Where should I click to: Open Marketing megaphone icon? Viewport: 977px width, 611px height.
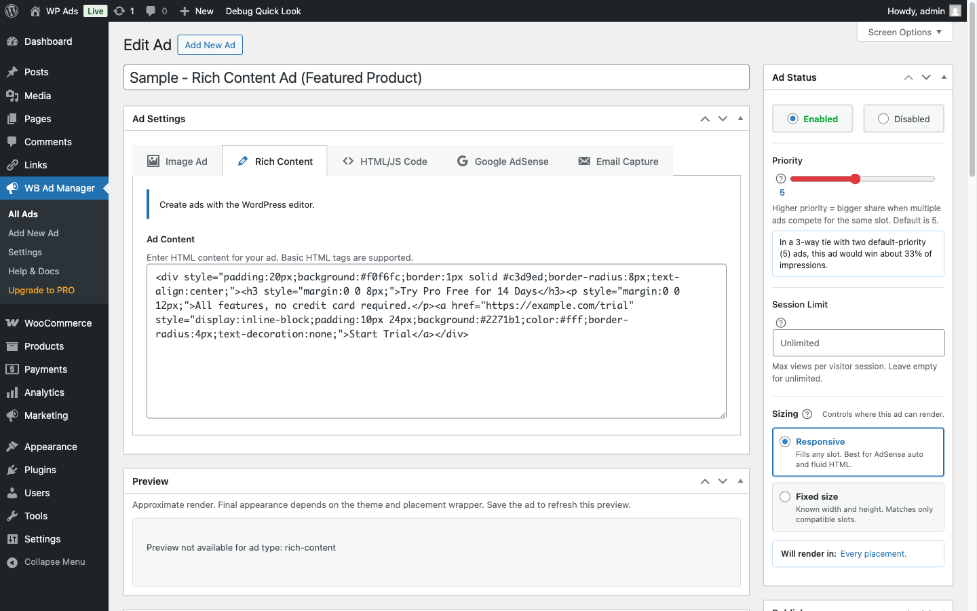[12, 415]
